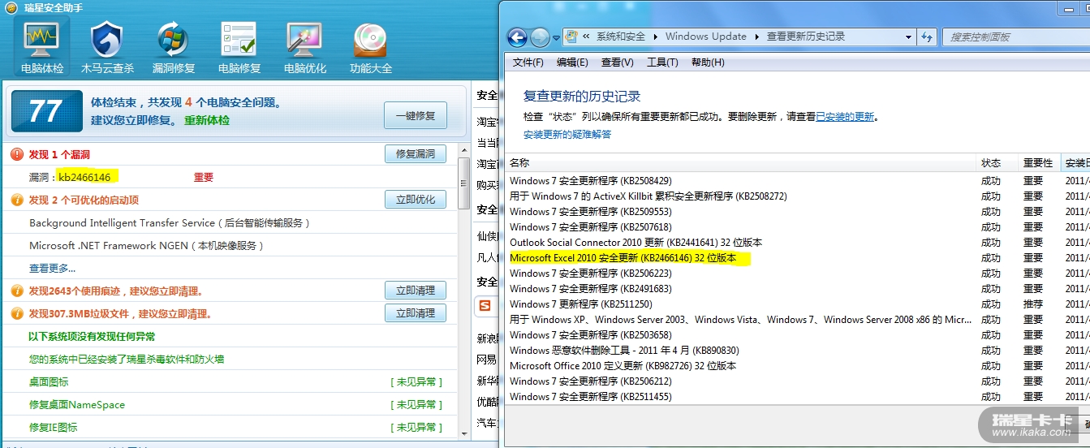
Task: Click the Rising Security Assistant title bar icon
Action: pyautogui.click(x=11, y=7)
